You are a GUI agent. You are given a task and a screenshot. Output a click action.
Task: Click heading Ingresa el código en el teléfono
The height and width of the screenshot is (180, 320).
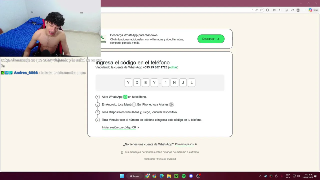pyautogui.click(x=132, y=62)
